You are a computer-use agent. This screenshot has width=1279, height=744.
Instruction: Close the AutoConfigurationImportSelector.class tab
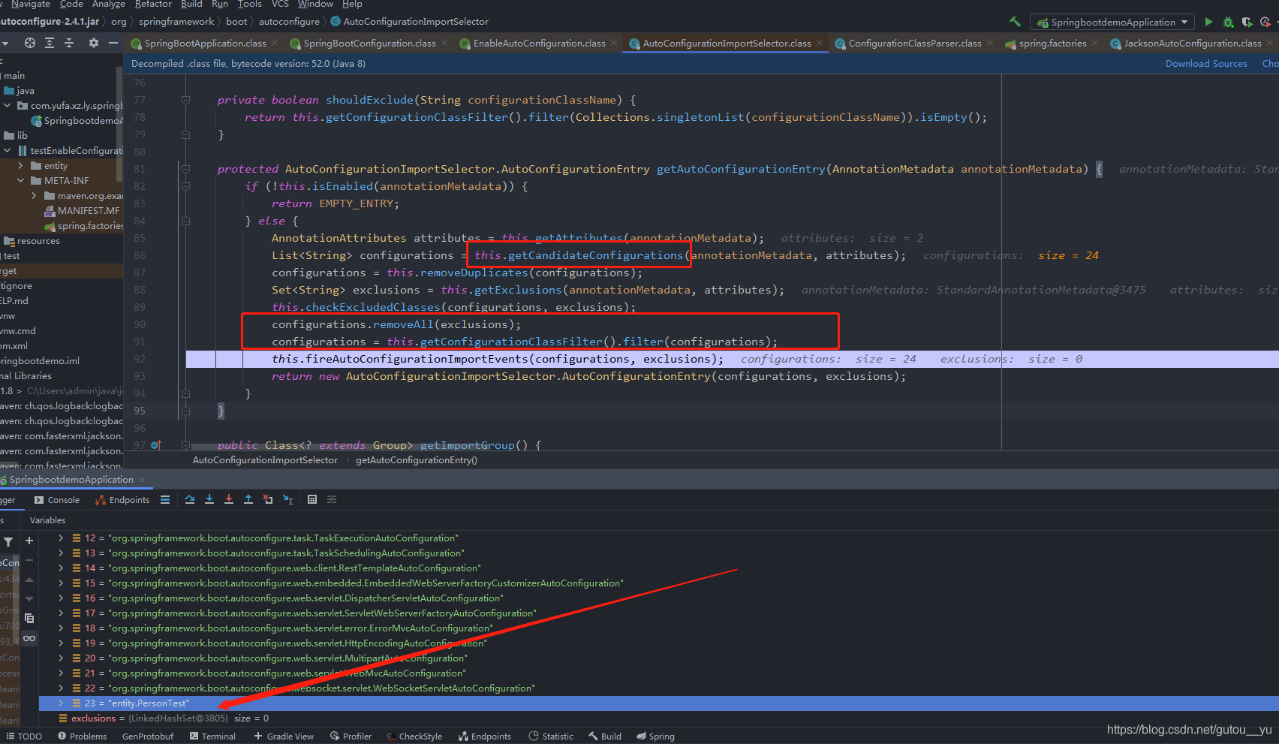pyautogui.click(x=820, y=44)
